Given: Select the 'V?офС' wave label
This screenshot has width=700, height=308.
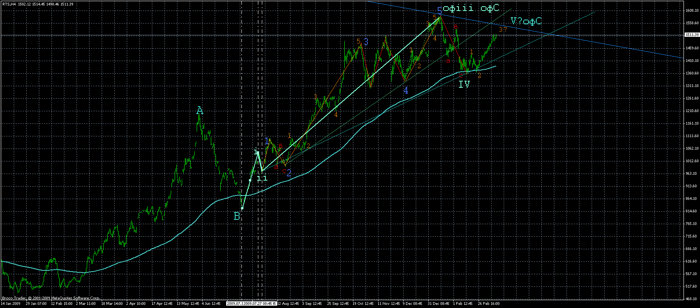Looking at the screenshot, I should point(526,21).
